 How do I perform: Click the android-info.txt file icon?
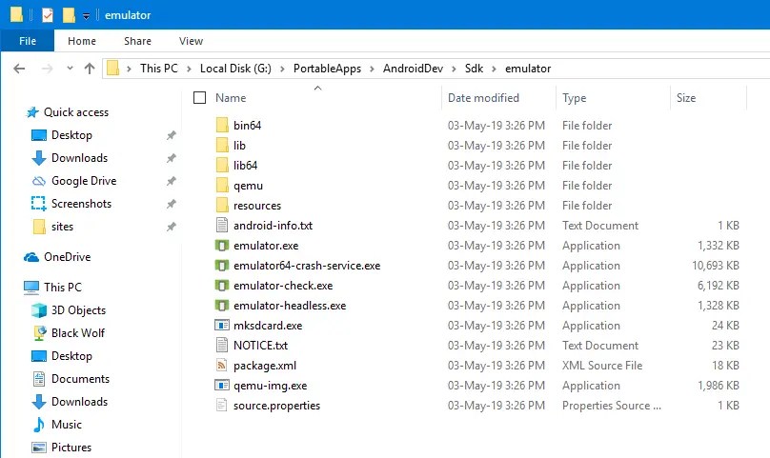click(x=222, y=226)
